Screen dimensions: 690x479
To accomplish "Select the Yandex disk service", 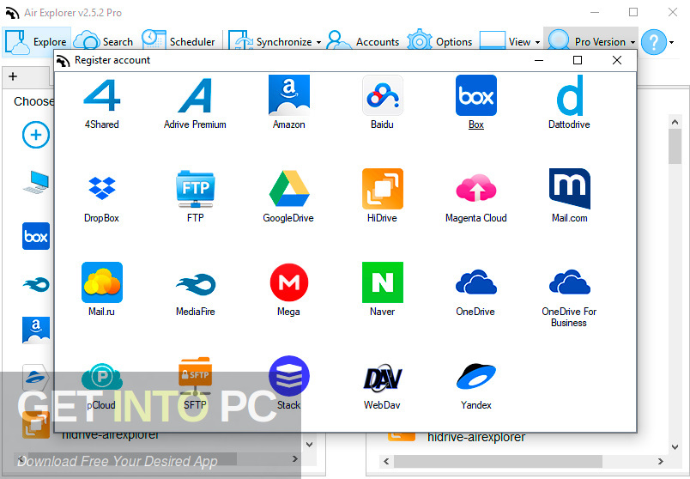I will click(475, 383).
